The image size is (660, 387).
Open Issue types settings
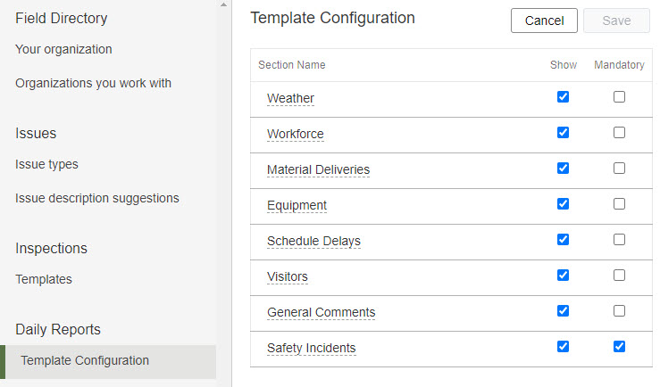coord(46,164)
